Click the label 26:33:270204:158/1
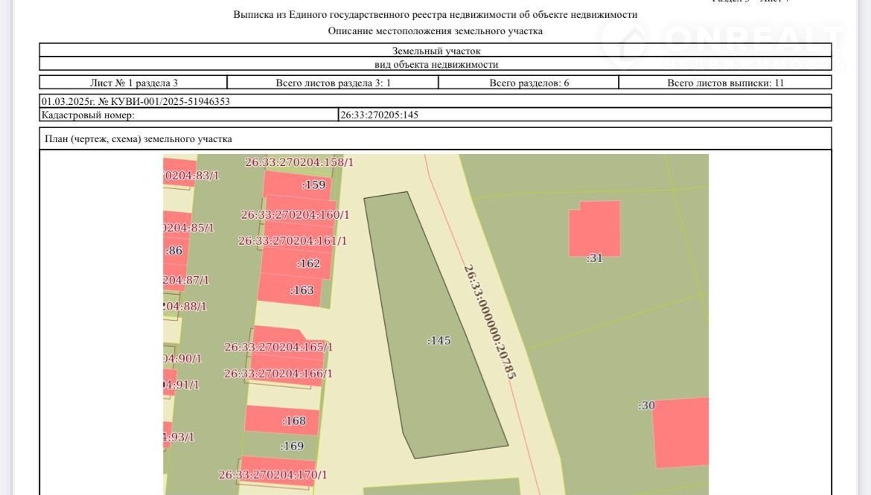871x495 pixels. point(299,162)
